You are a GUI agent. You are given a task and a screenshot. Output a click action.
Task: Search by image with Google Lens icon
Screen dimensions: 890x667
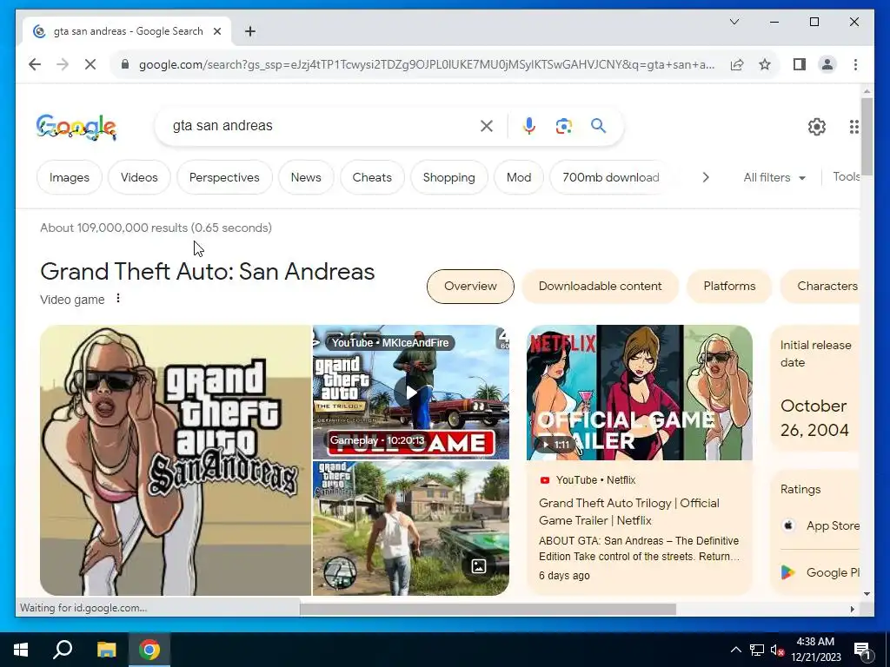coord(563,125)
